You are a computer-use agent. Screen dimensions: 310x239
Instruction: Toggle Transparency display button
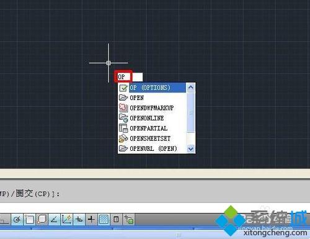(104, 220)
